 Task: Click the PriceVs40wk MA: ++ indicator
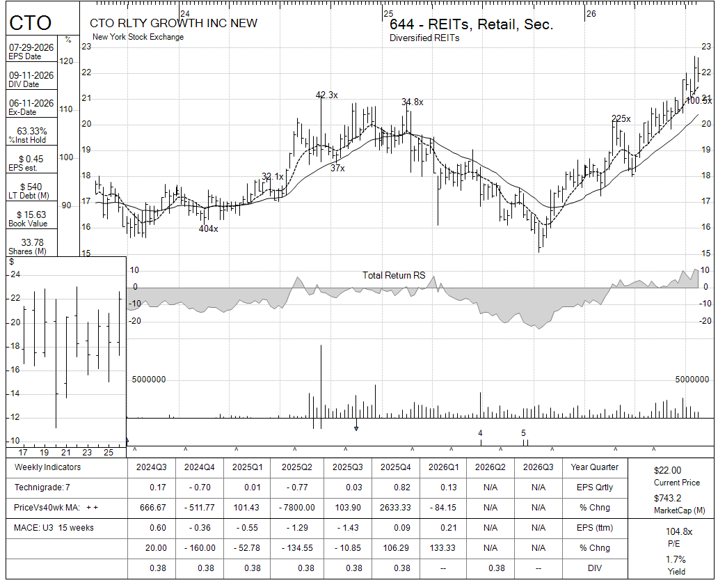(56, 508)
